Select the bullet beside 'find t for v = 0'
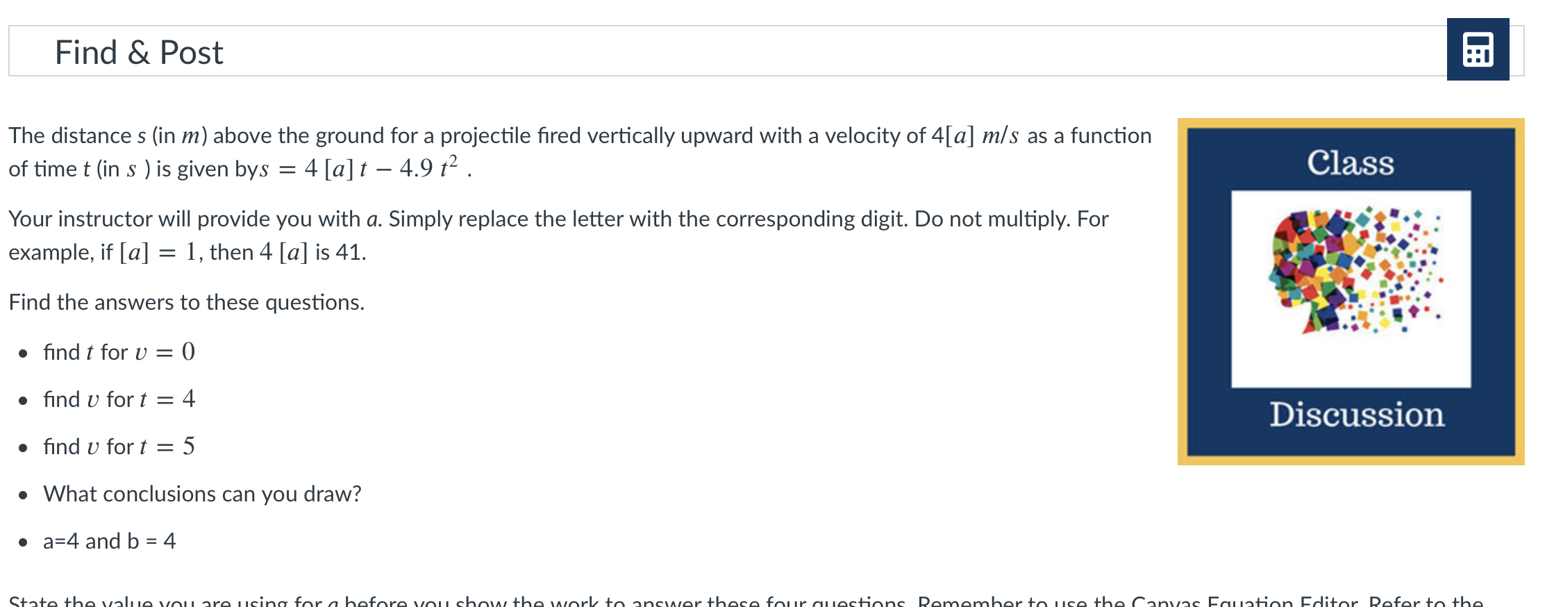 [23, 354]
